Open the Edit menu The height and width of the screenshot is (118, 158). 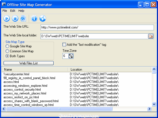pyautogui.click(x=13, y=11)
